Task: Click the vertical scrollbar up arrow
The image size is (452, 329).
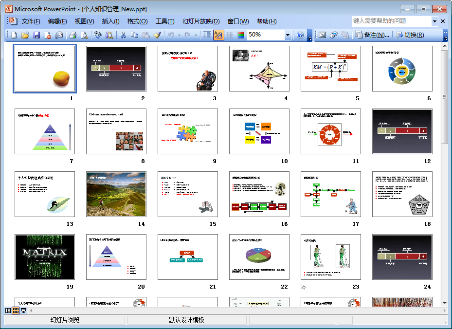Action: coord(445,46)
